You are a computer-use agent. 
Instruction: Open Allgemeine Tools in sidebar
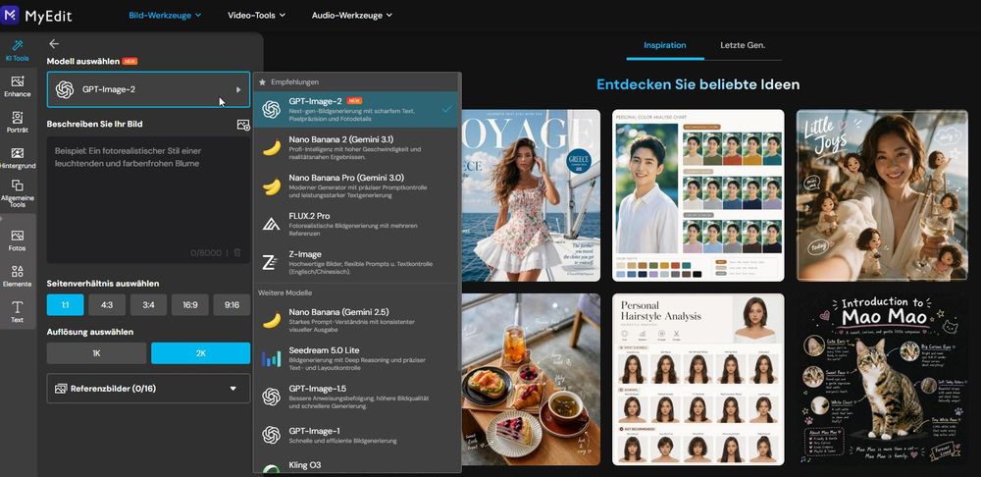click(17, 193)
